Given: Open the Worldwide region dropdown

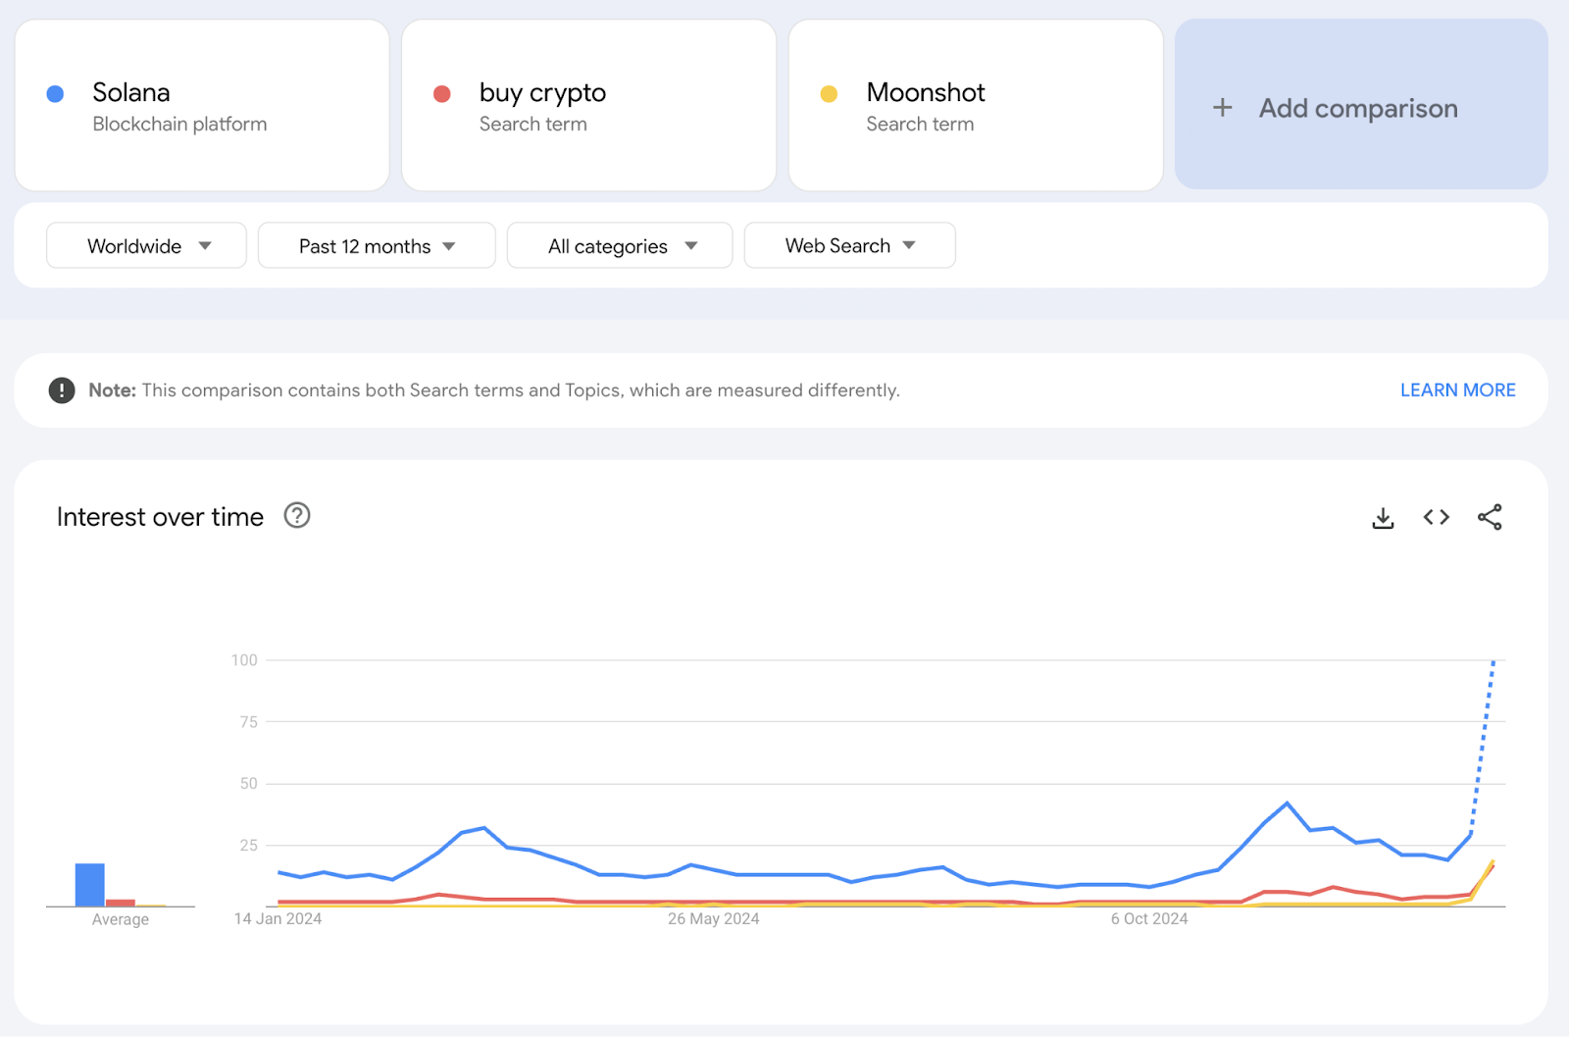Looking at the screenshot, I should [x=146, y=245].
